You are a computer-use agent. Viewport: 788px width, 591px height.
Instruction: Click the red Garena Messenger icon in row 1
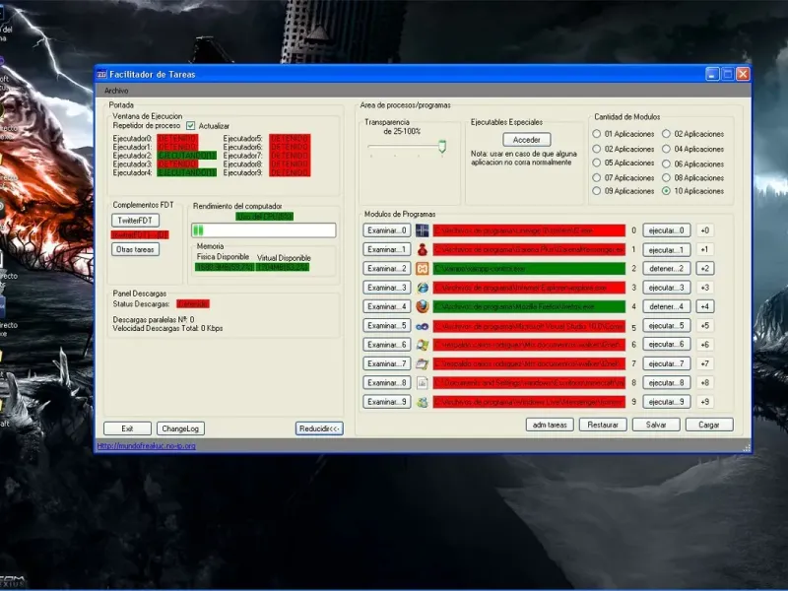[423, 250]
